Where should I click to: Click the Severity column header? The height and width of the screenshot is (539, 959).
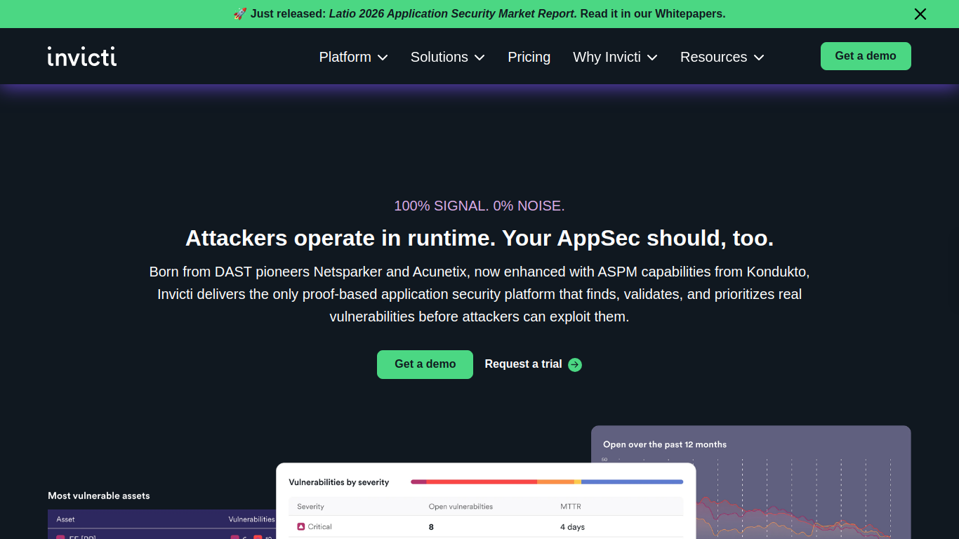click(x=310, y=506)
